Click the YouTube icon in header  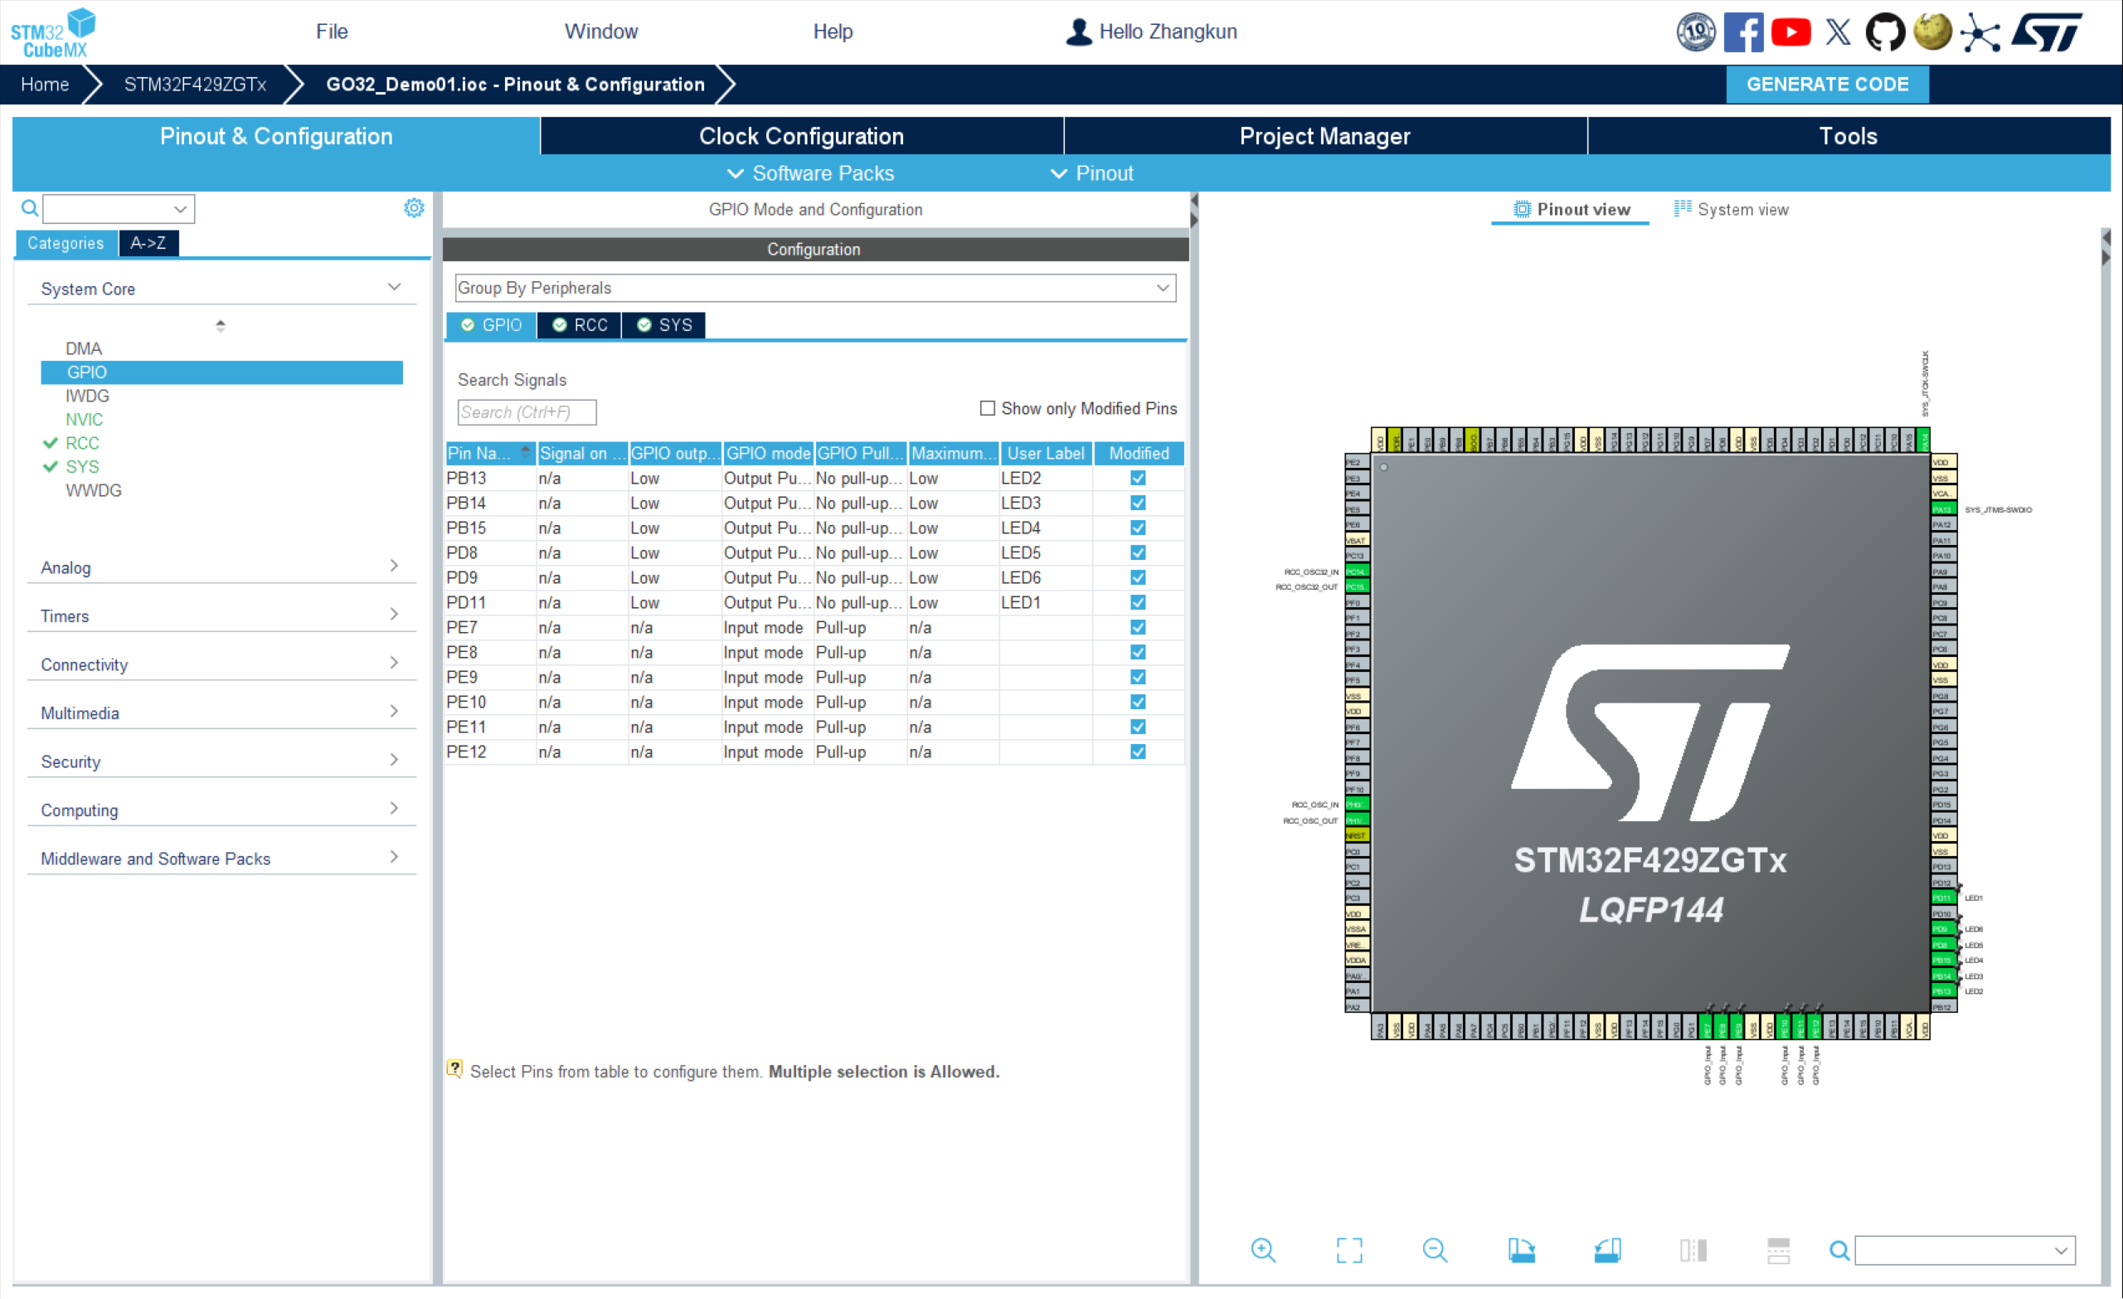(1790, 32)
